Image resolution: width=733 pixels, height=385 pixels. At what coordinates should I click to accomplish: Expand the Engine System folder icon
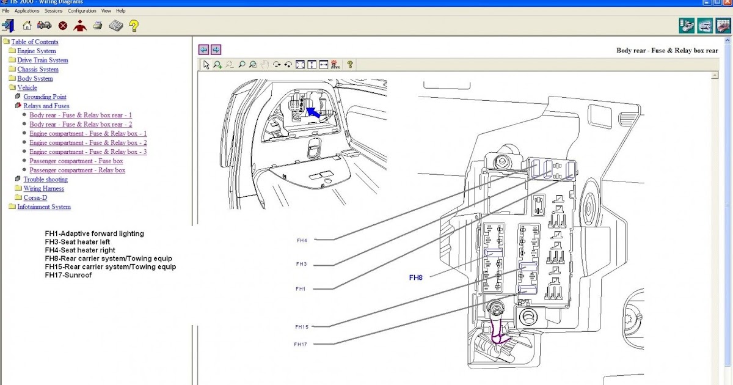[x=12, y=51]
